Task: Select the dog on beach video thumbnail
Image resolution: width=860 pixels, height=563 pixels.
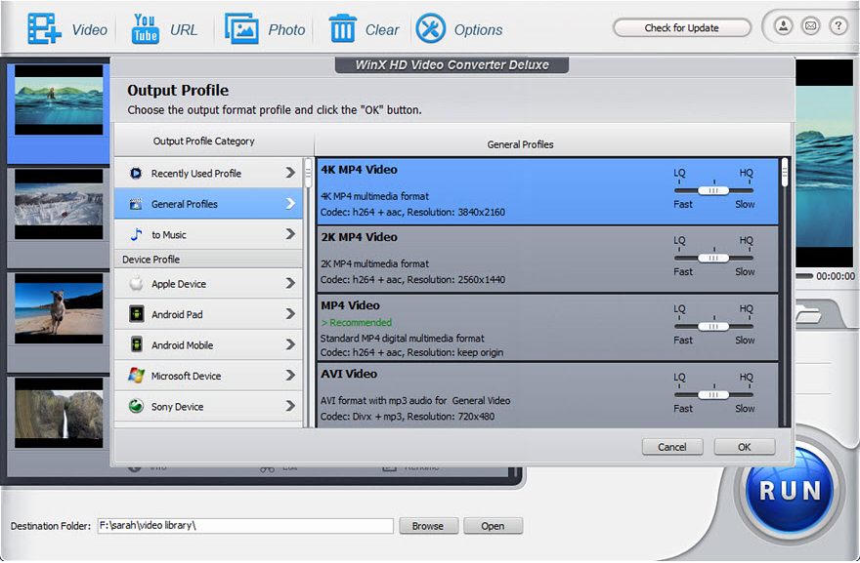Action: coord(59,308)
